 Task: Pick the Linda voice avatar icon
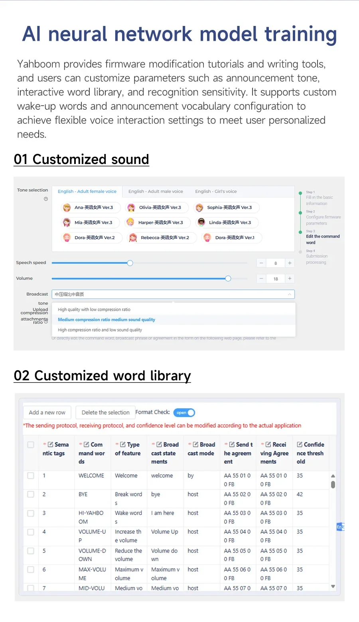pos(201,223)
